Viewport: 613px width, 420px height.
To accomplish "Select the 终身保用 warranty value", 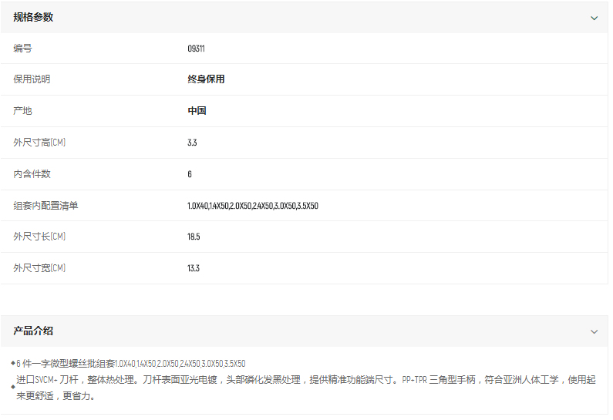I will coord(206,79).
